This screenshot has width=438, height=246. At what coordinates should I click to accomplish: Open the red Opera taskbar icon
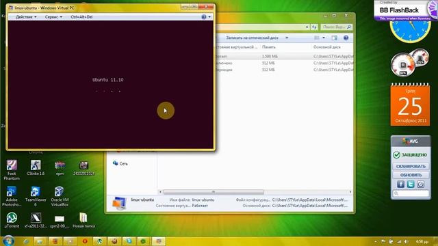(85, 241)
